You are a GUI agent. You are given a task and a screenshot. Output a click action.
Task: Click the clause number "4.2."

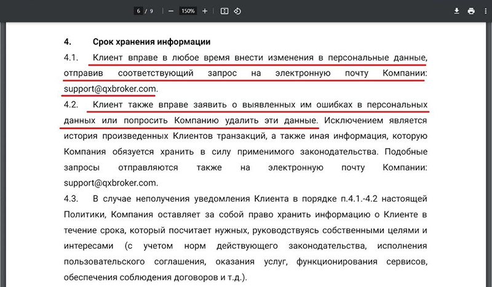[71, 104]
